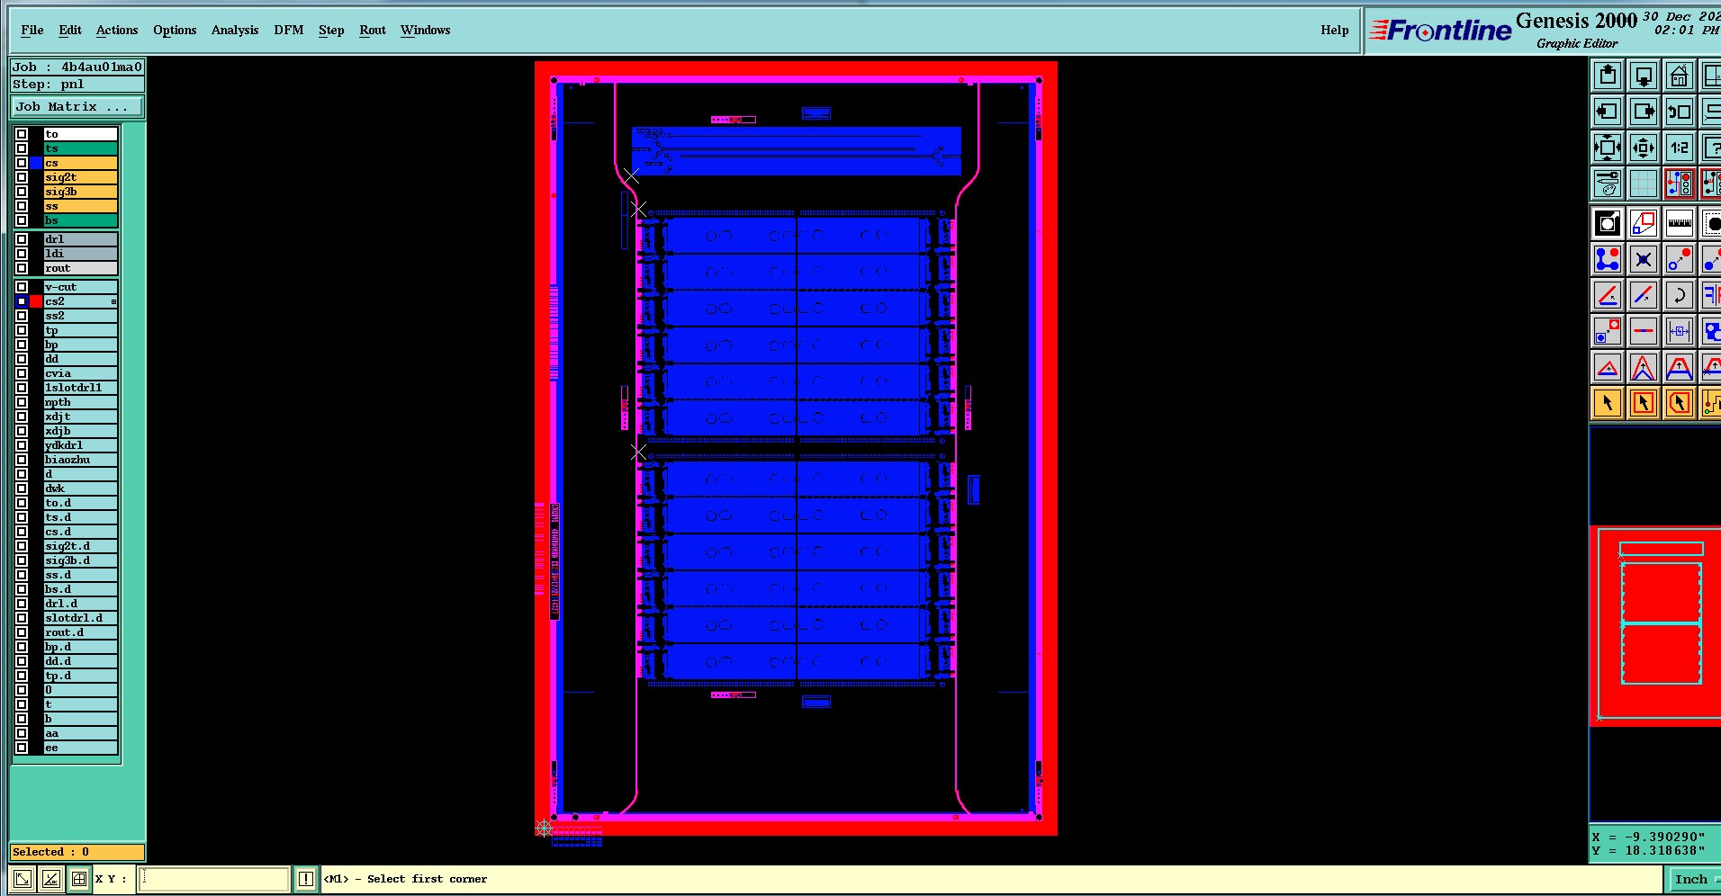Open the Analysis menu
Viewport: 1721px width, 896px height.
[x=235, y=30]
